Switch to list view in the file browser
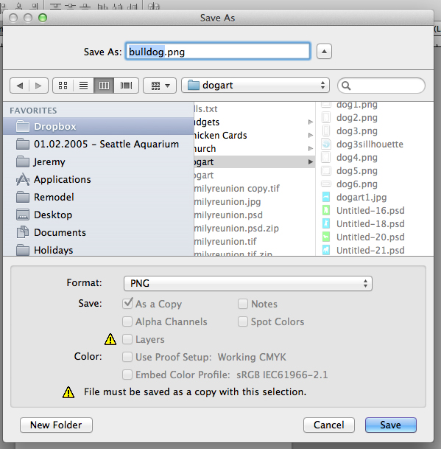The image size is (441, 449). 83,86
